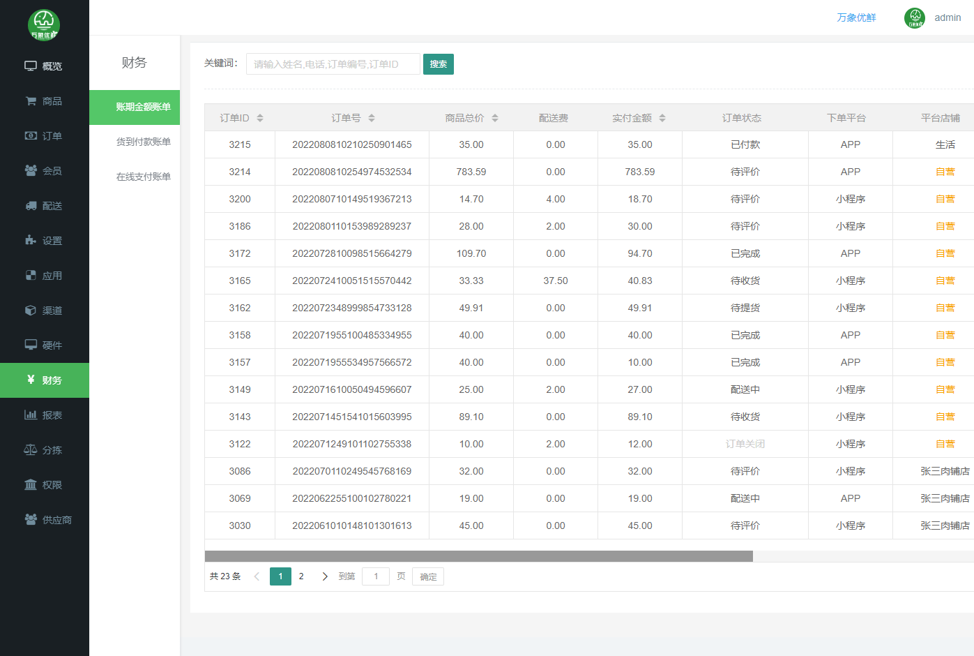Click the overview monitor icon in sidebar
The height and width of the screenshot is (656, 974).
(x=31, y=66)
